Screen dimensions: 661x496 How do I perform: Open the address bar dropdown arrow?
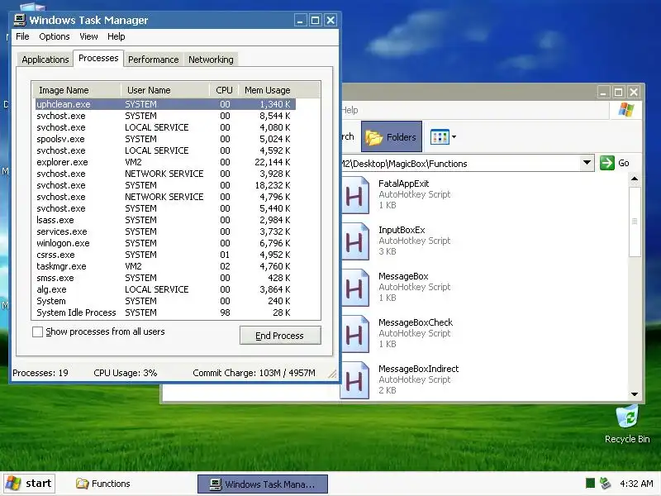(587, 163)
